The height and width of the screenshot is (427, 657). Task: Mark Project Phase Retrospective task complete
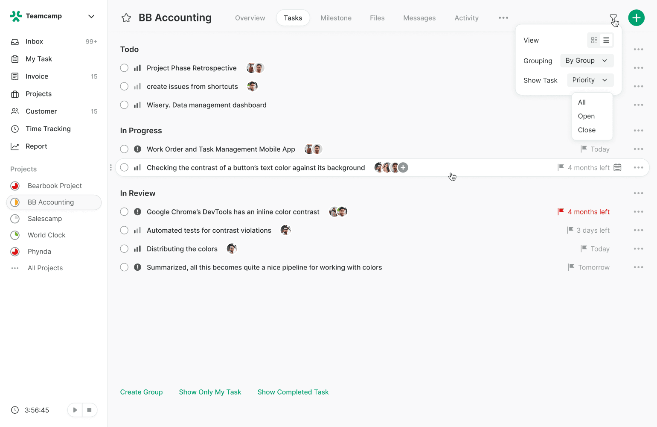124,68
